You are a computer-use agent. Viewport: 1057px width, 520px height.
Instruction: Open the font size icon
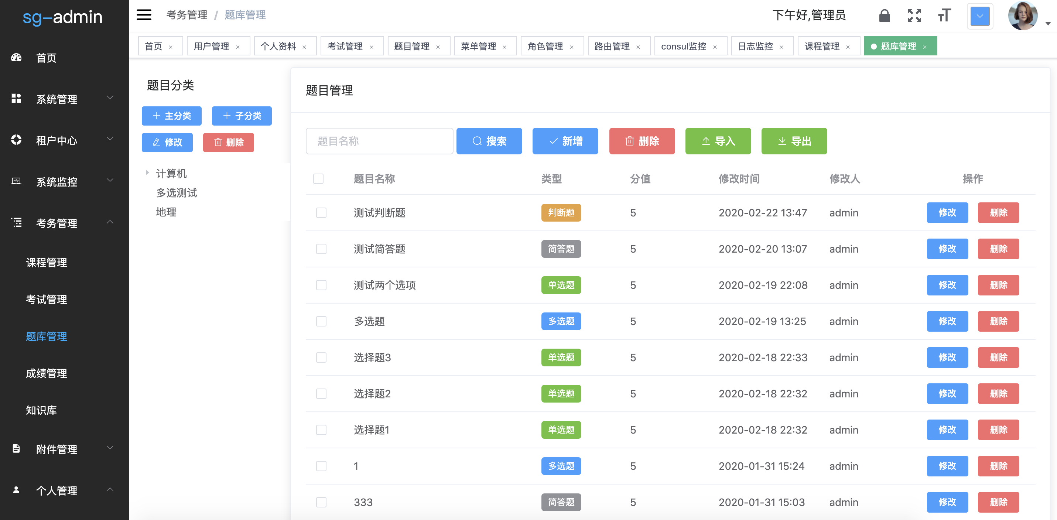[x=944, y=16]
